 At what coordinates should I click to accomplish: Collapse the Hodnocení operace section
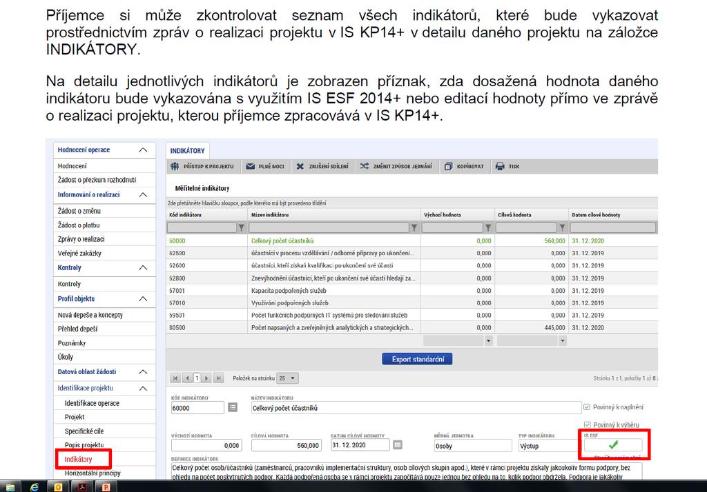point(143,150)
